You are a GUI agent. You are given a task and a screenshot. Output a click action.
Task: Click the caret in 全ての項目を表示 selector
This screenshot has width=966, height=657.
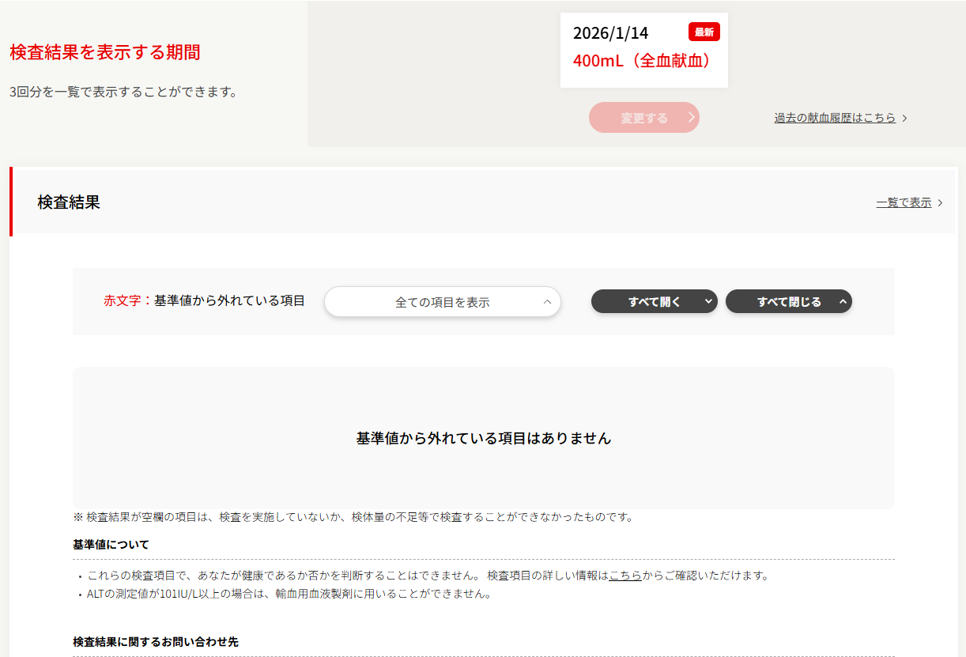(x=547, y=302)
